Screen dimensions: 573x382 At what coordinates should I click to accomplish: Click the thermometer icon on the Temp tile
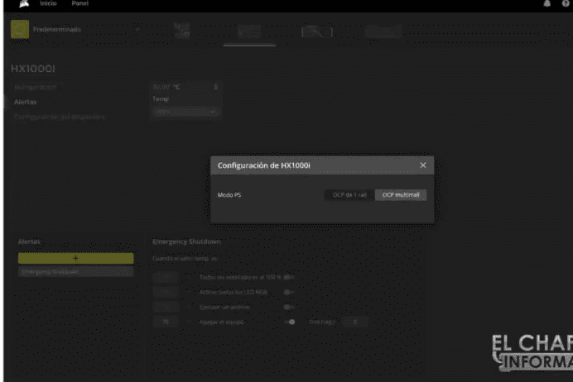point(215,87)
